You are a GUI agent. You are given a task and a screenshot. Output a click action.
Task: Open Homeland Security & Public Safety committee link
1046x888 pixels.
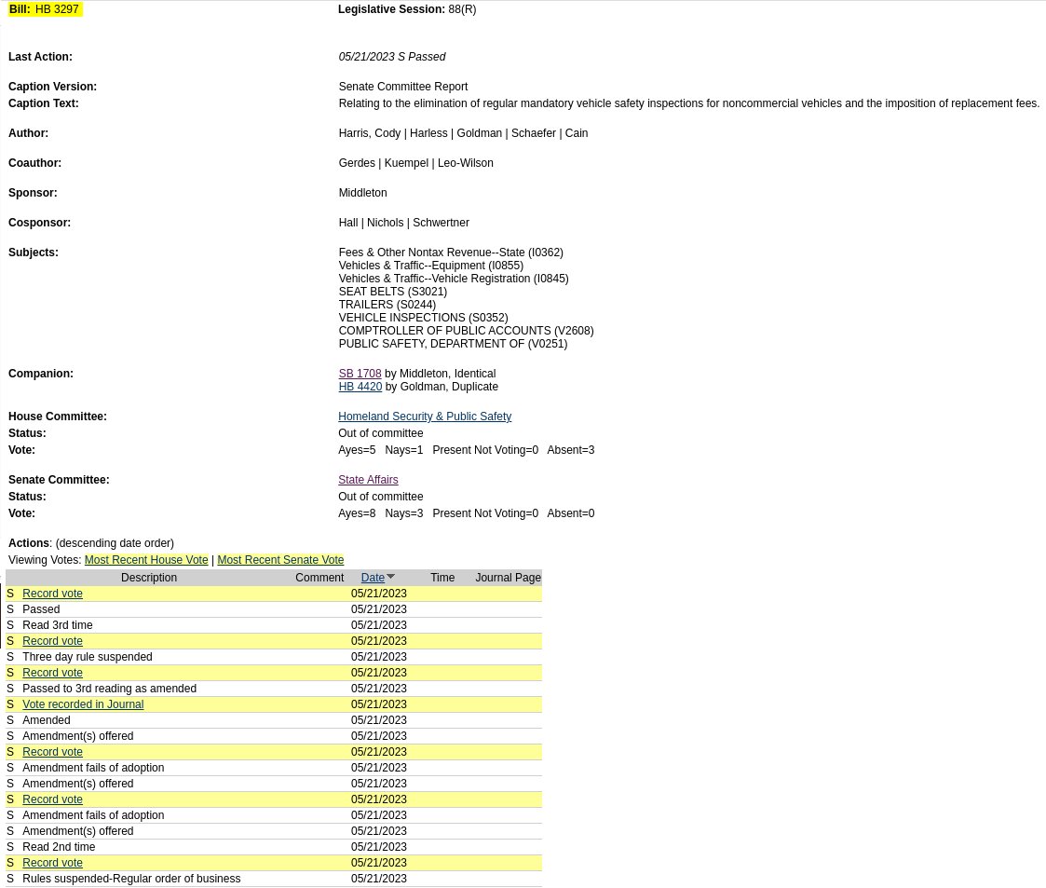point(425,417)
